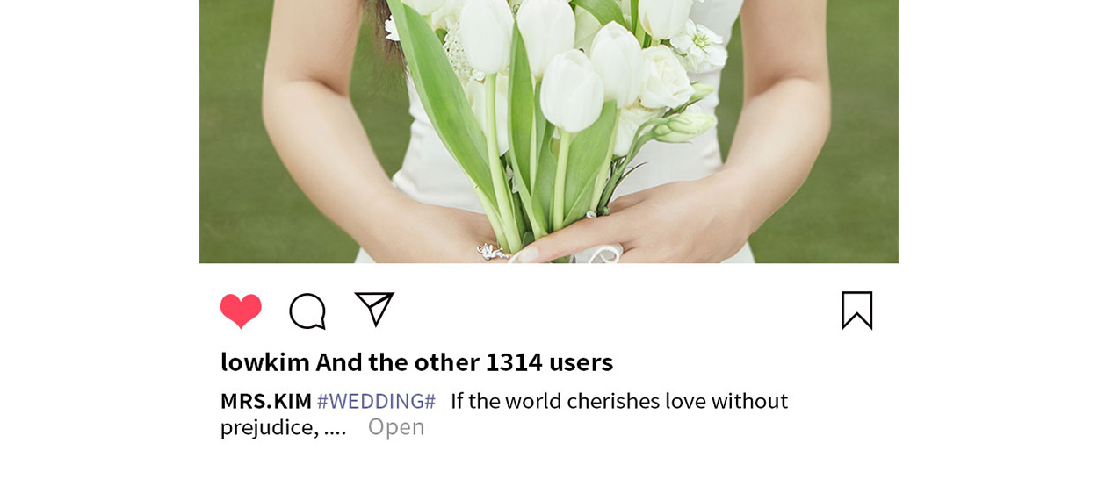The height and width of the screenshot is (493, 1098).
Task: Click the ring on the bride's hand
Action: 492,252
